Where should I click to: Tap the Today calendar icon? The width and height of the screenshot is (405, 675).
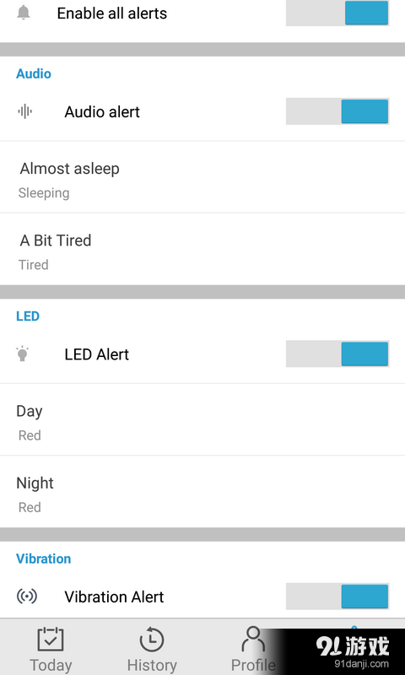tap(51, 640)
